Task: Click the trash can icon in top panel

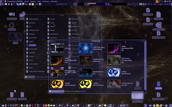Action: [x=12, y=4]
